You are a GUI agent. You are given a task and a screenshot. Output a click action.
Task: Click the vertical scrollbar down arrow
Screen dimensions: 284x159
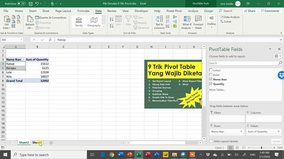click(x=204, y=139)
